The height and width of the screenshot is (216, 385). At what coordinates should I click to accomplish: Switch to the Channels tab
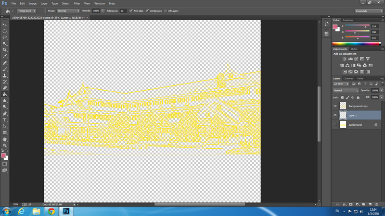(348, 79)
